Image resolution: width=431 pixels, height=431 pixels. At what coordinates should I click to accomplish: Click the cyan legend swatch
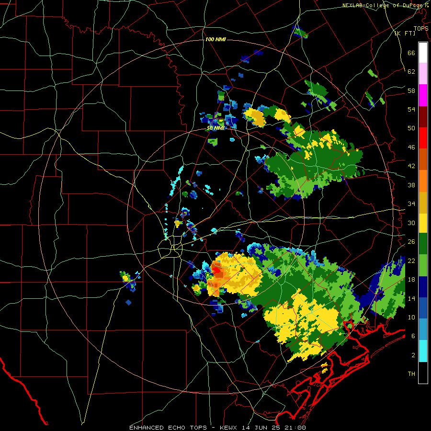point(423,351)
